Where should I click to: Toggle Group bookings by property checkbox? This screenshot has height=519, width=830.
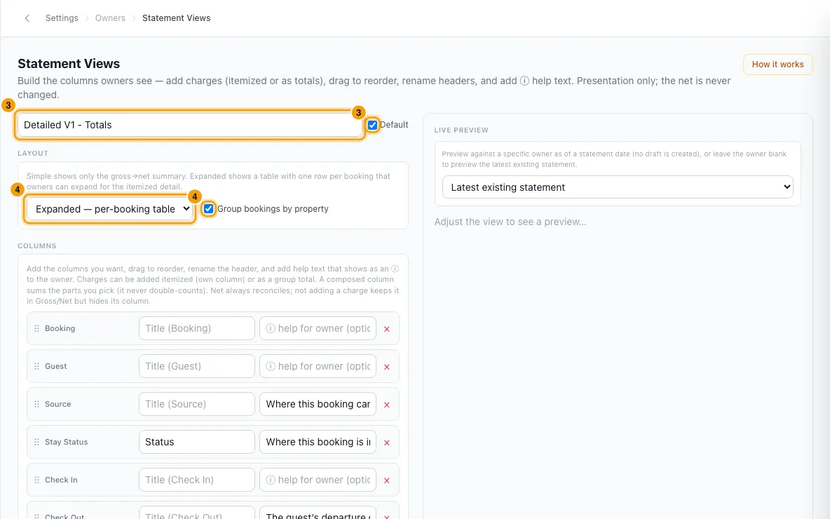pyautogui.click(x=209, y=209)
